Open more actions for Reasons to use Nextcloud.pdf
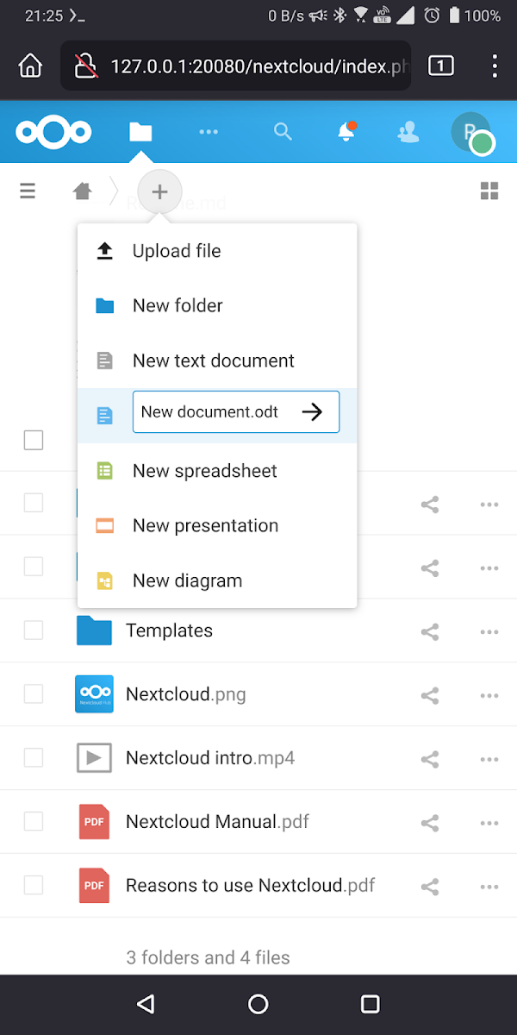Viewport: 517px width, 1035px height. (x=489, y=887)
